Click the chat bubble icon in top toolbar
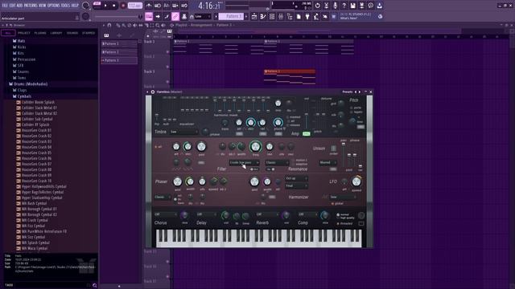 pos(370,6)
